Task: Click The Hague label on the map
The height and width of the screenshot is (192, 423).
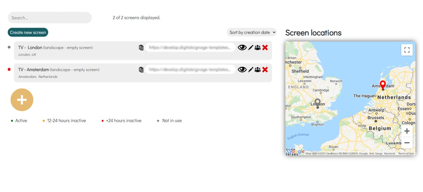Action: (363, 96)
